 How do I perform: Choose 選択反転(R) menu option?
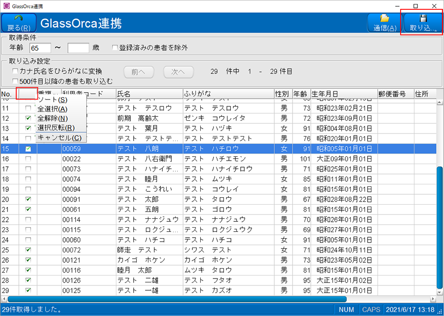(x=56, y=128)
